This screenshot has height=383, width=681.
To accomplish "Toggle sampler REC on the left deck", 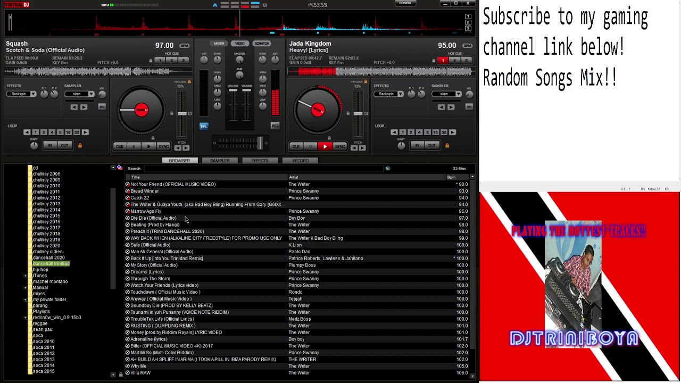I will tap(102, 107).
